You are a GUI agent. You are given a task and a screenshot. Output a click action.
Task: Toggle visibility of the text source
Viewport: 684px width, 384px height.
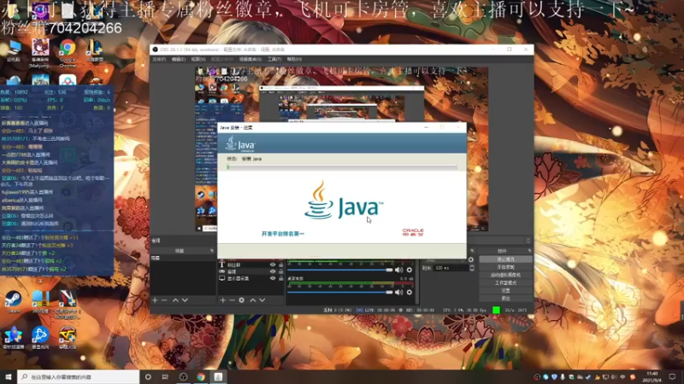[273, 265]
